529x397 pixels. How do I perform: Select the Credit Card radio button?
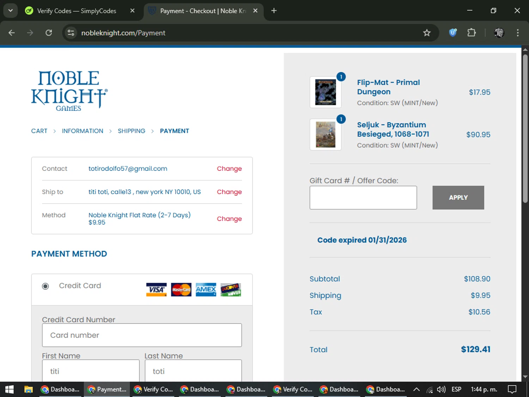click(45, 286)
